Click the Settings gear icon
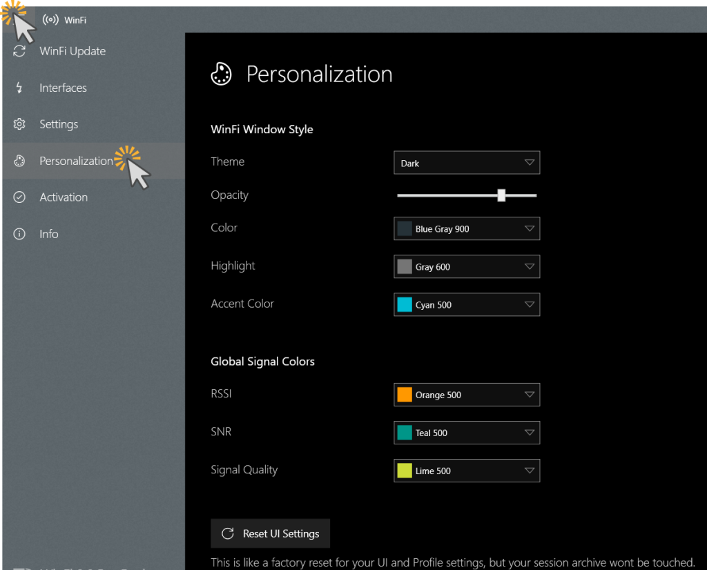 pyautogui.click(x=19, y=124)
